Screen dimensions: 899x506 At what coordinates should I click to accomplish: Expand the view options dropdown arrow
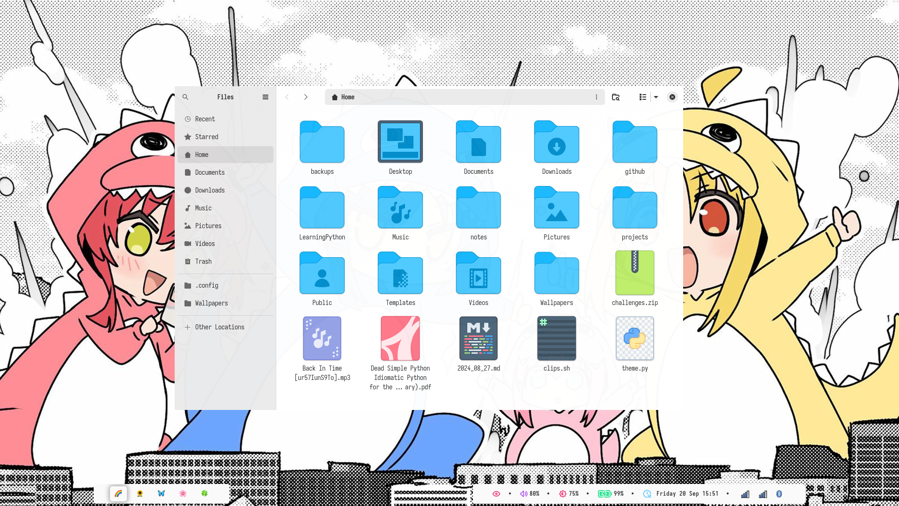(x=656, y=97)
